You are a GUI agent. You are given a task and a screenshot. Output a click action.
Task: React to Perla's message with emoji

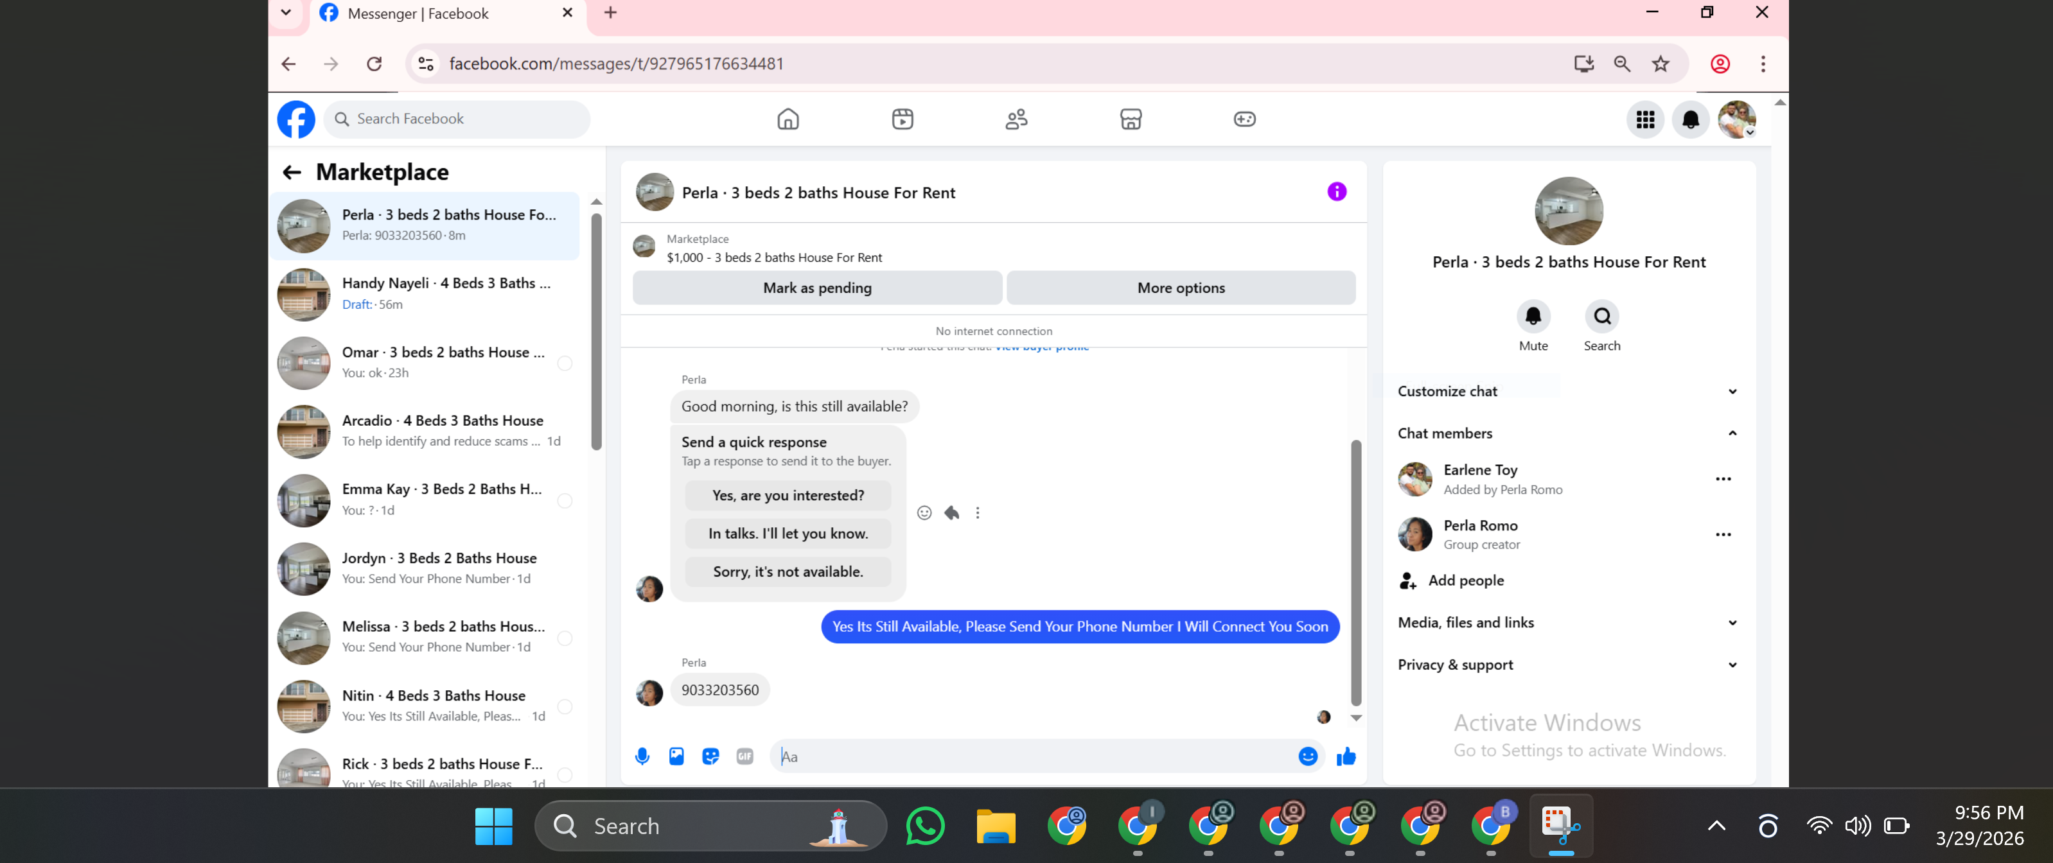point(924,512)
